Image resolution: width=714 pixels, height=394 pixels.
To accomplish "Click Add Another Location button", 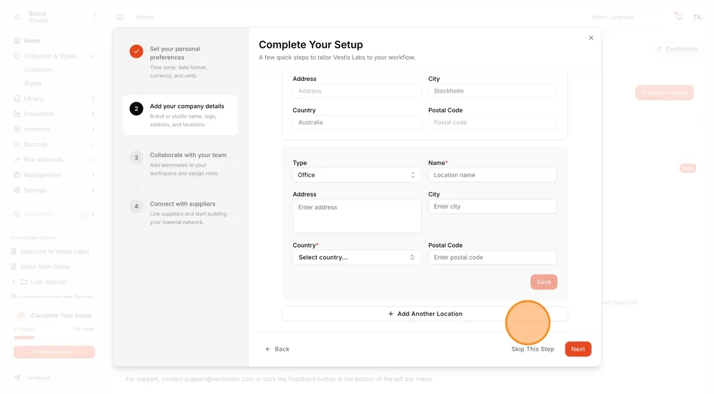I will (x=425, y=314).
